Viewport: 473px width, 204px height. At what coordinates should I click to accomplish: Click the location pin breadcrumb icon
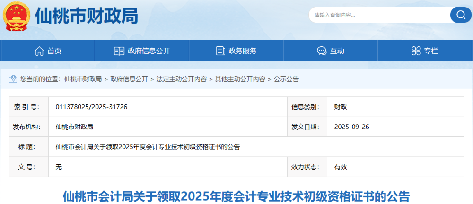click(14, 79)
